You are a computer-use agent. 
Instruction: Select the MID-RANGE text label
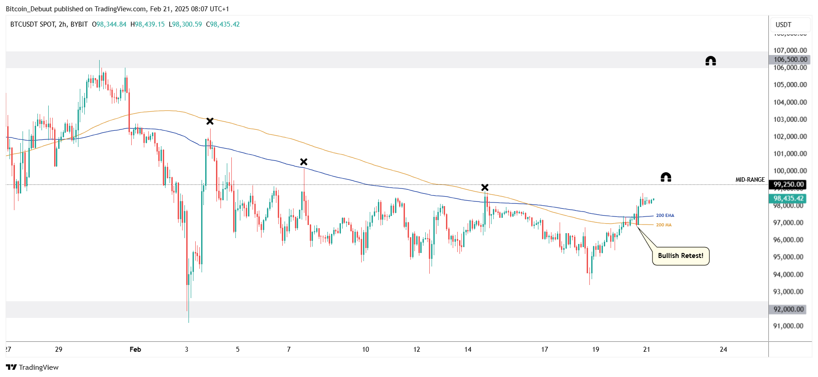tap(750, 179)
